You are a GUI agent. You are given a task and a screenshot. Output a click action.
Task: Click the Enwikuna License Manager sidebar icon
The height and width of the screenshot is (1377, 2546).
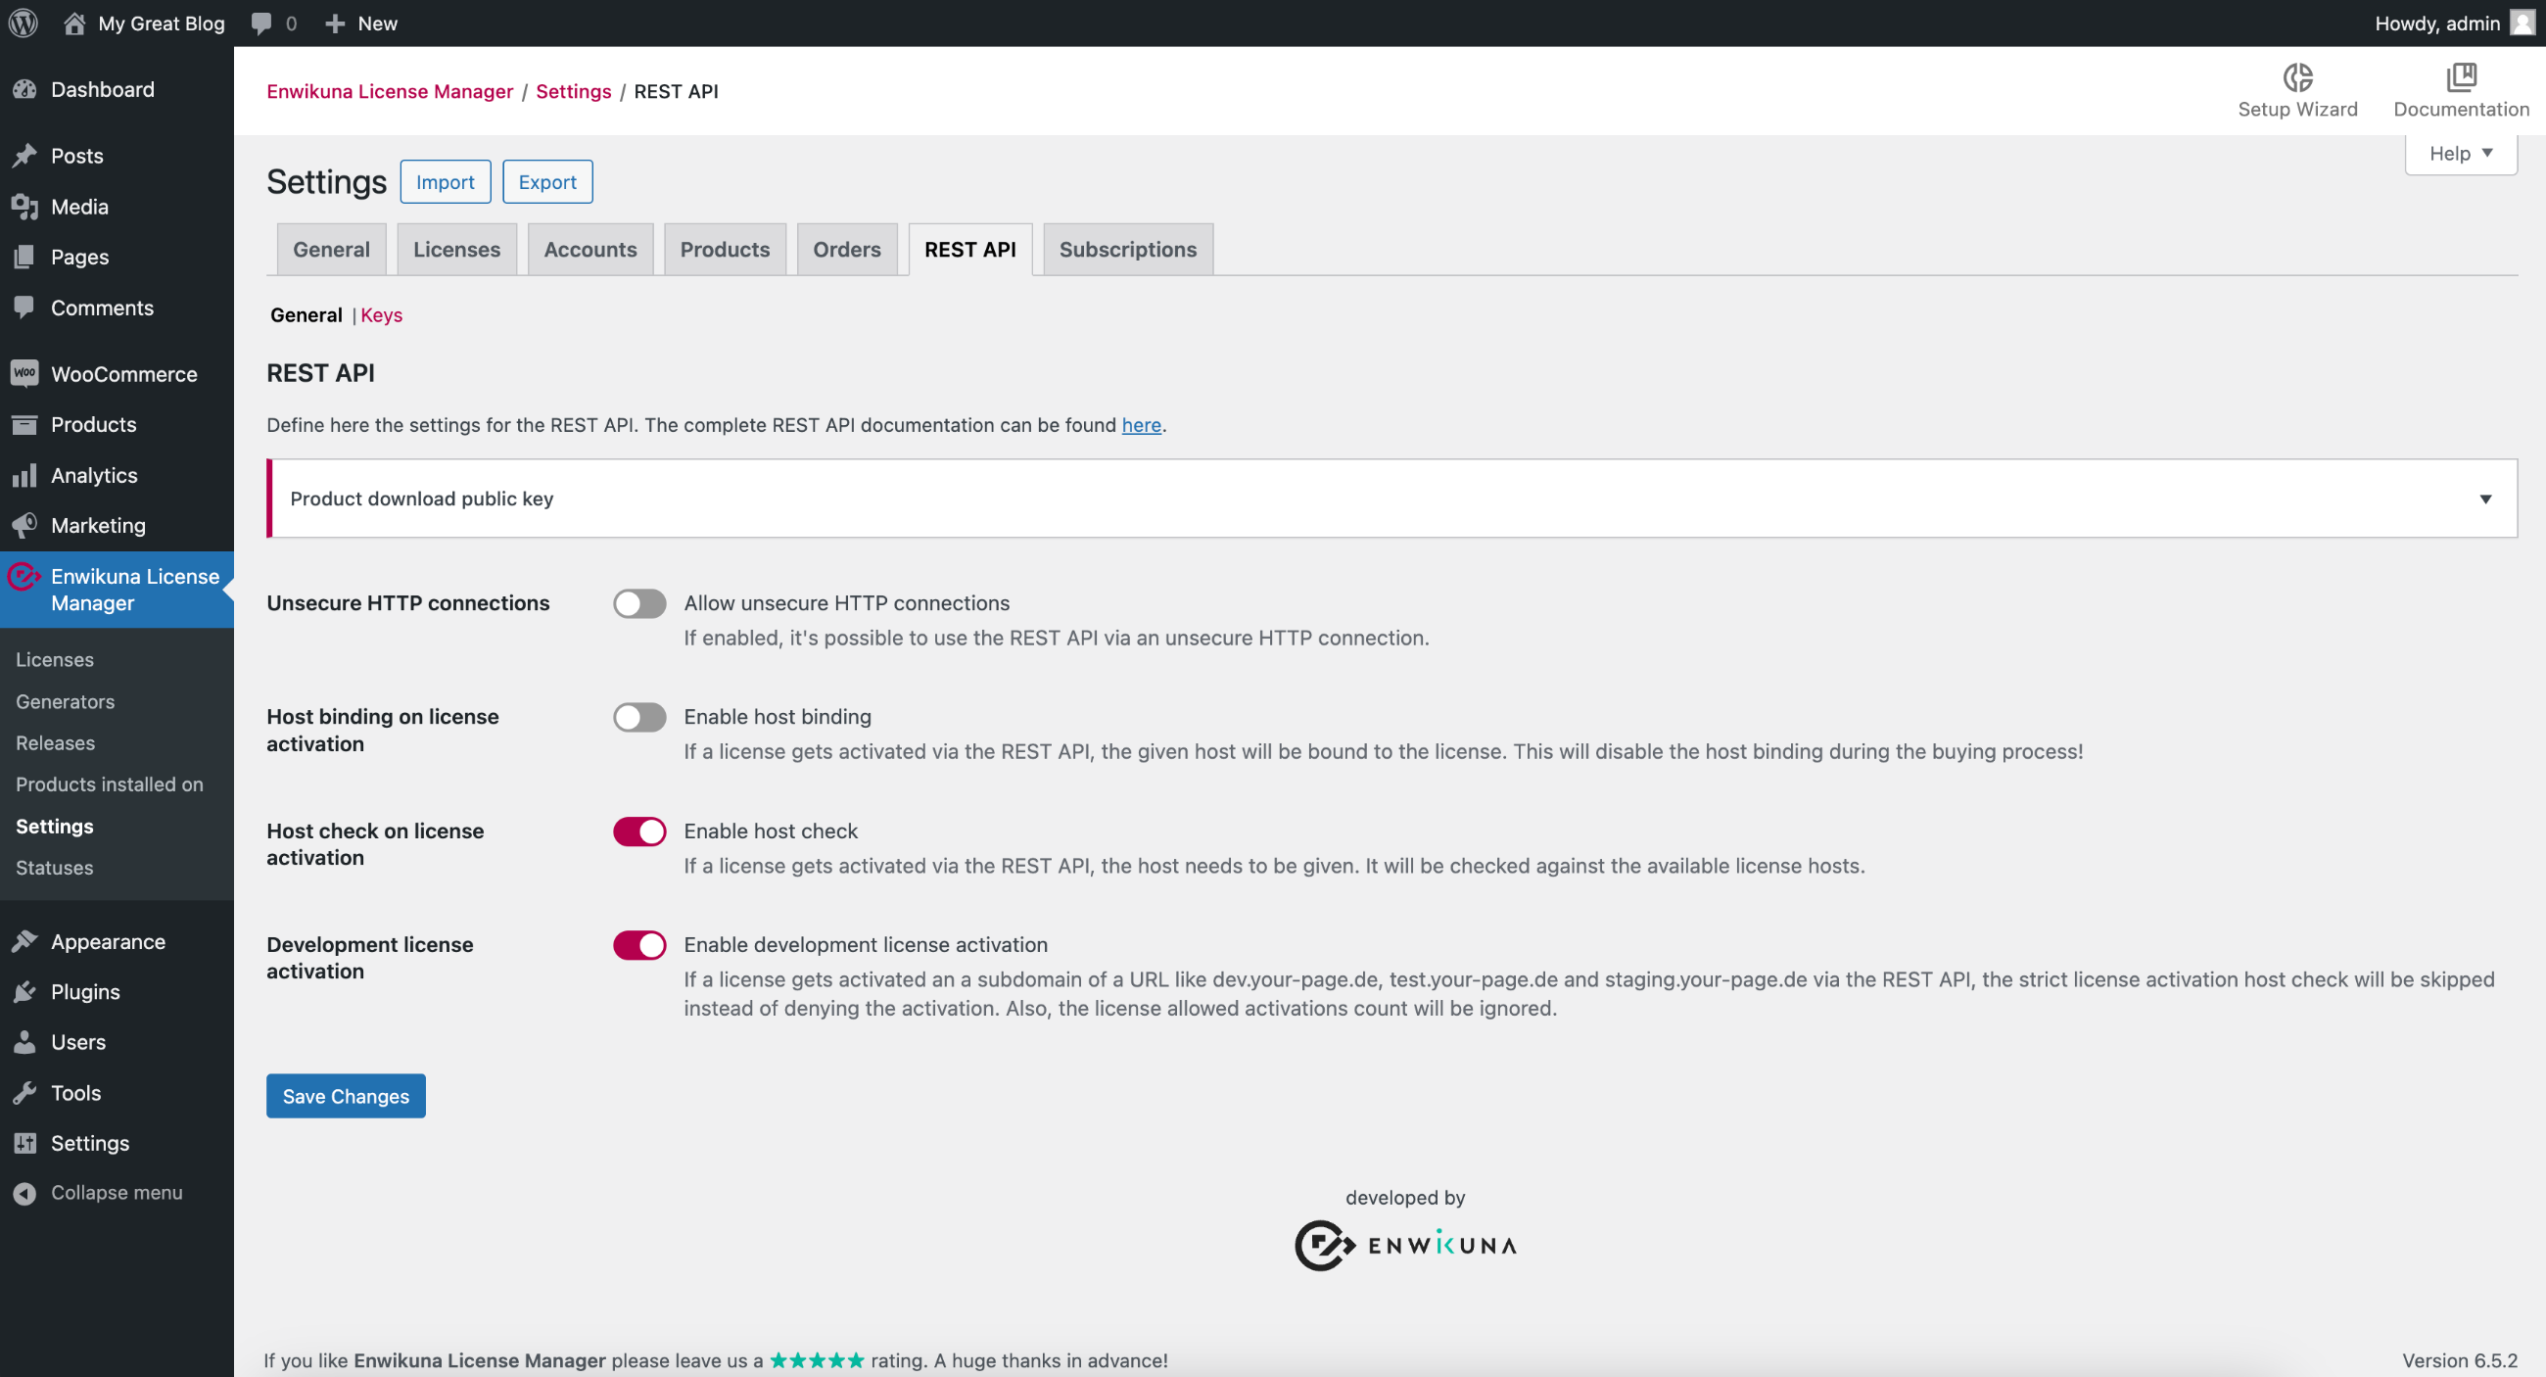24,576
